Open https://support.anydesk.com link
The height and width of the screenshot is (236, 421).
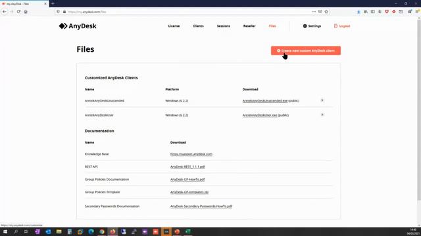pyautogui.click(x=191, y=154)
